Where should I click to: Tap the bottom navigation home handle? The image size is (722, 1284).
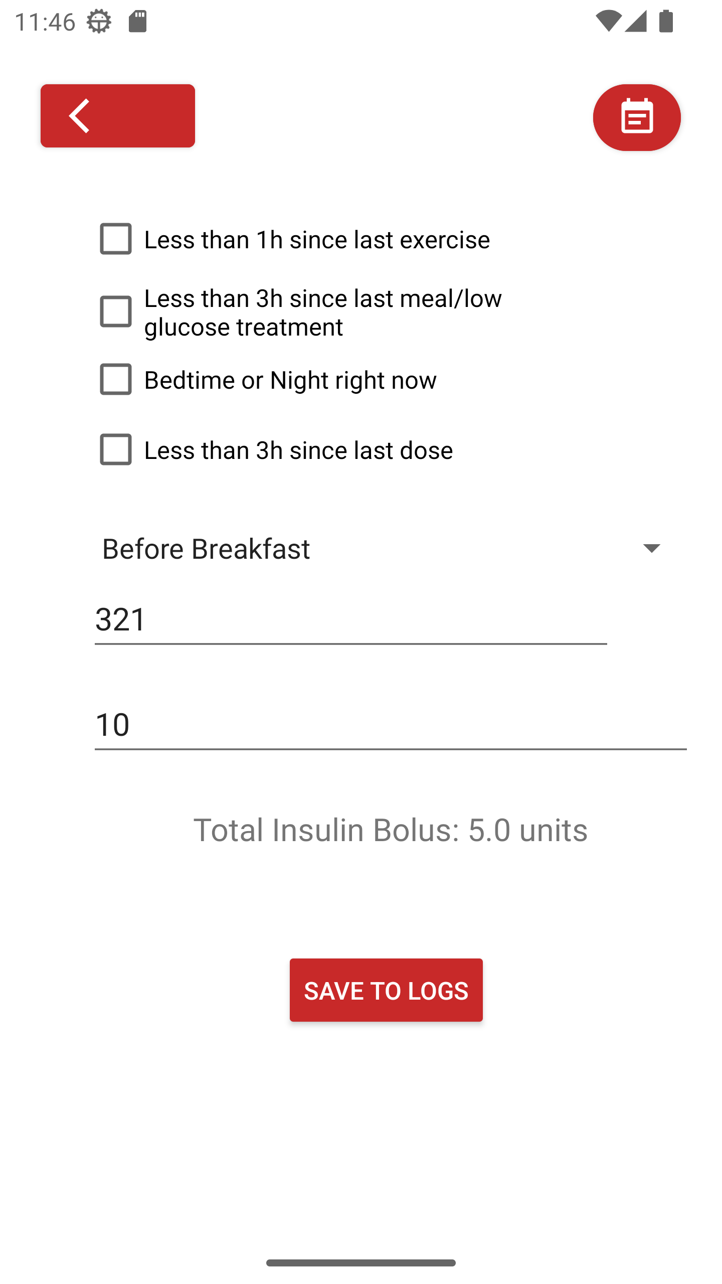pos(361,1263)
